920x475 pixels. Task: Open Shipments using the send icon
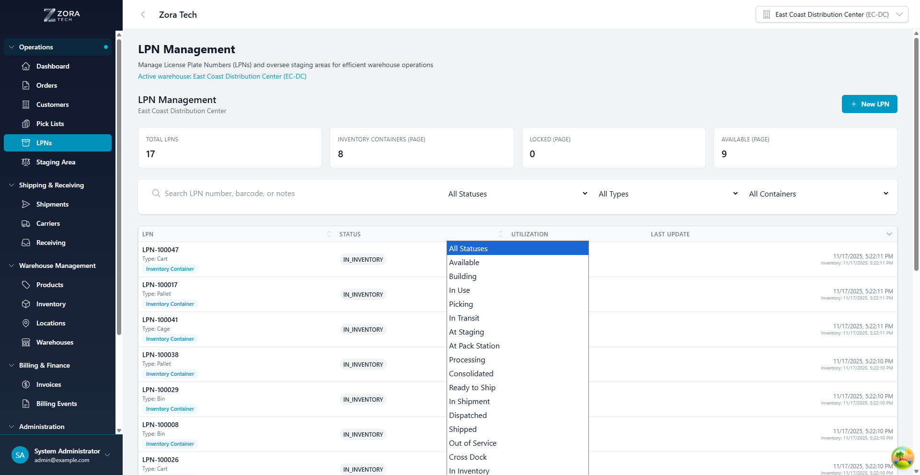(x=26, y=204)
